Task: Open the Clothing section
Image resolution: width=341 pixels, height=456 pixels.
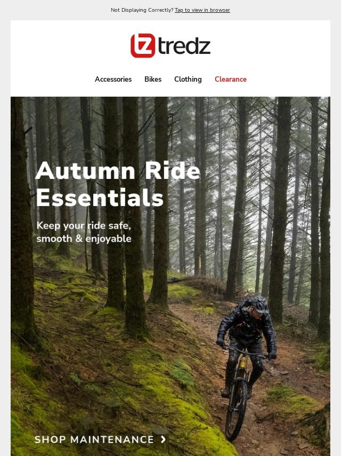Action: [188, 79]
